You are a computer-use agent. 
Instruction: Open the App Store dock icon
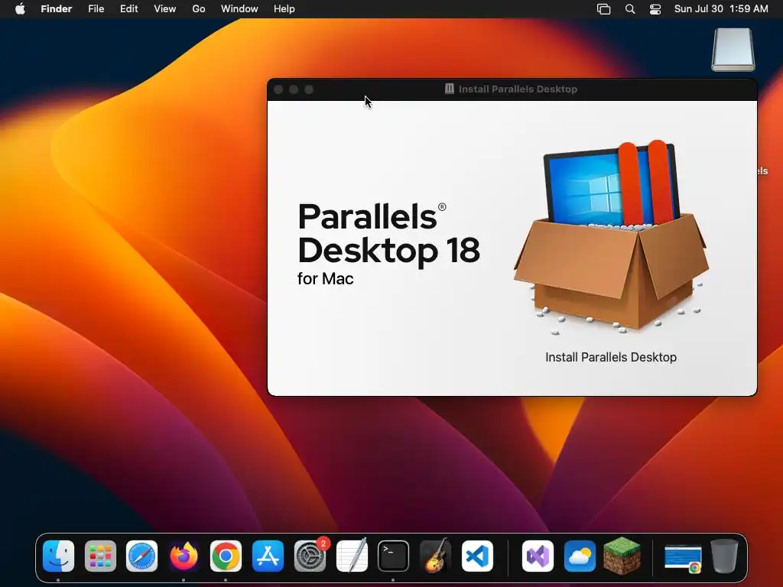click(x=268, y=556)
